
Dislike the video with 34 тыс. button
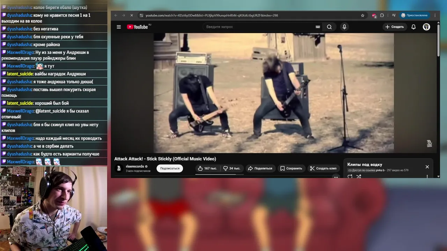point(232,168)
